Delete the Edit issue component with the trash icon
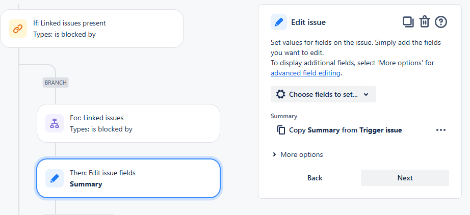470x215 pixels. pyautogui.click(x=424, y=22)
